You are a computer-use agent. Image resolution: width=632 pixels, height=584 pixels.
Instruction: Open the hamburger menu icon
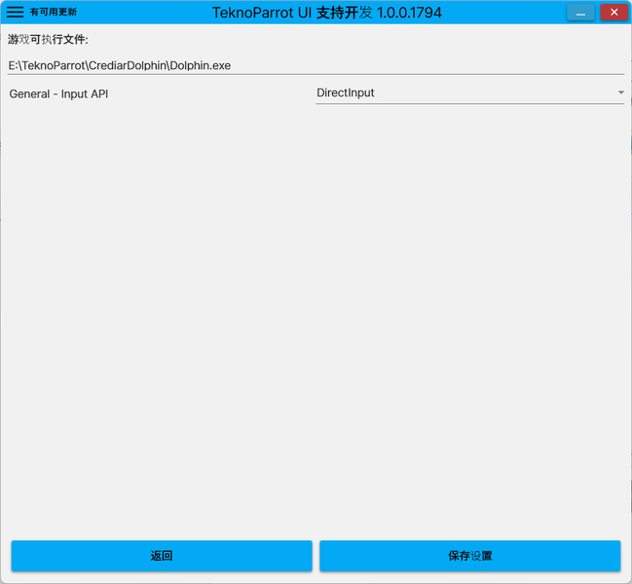pyautogui.click(x=15, y=12)
